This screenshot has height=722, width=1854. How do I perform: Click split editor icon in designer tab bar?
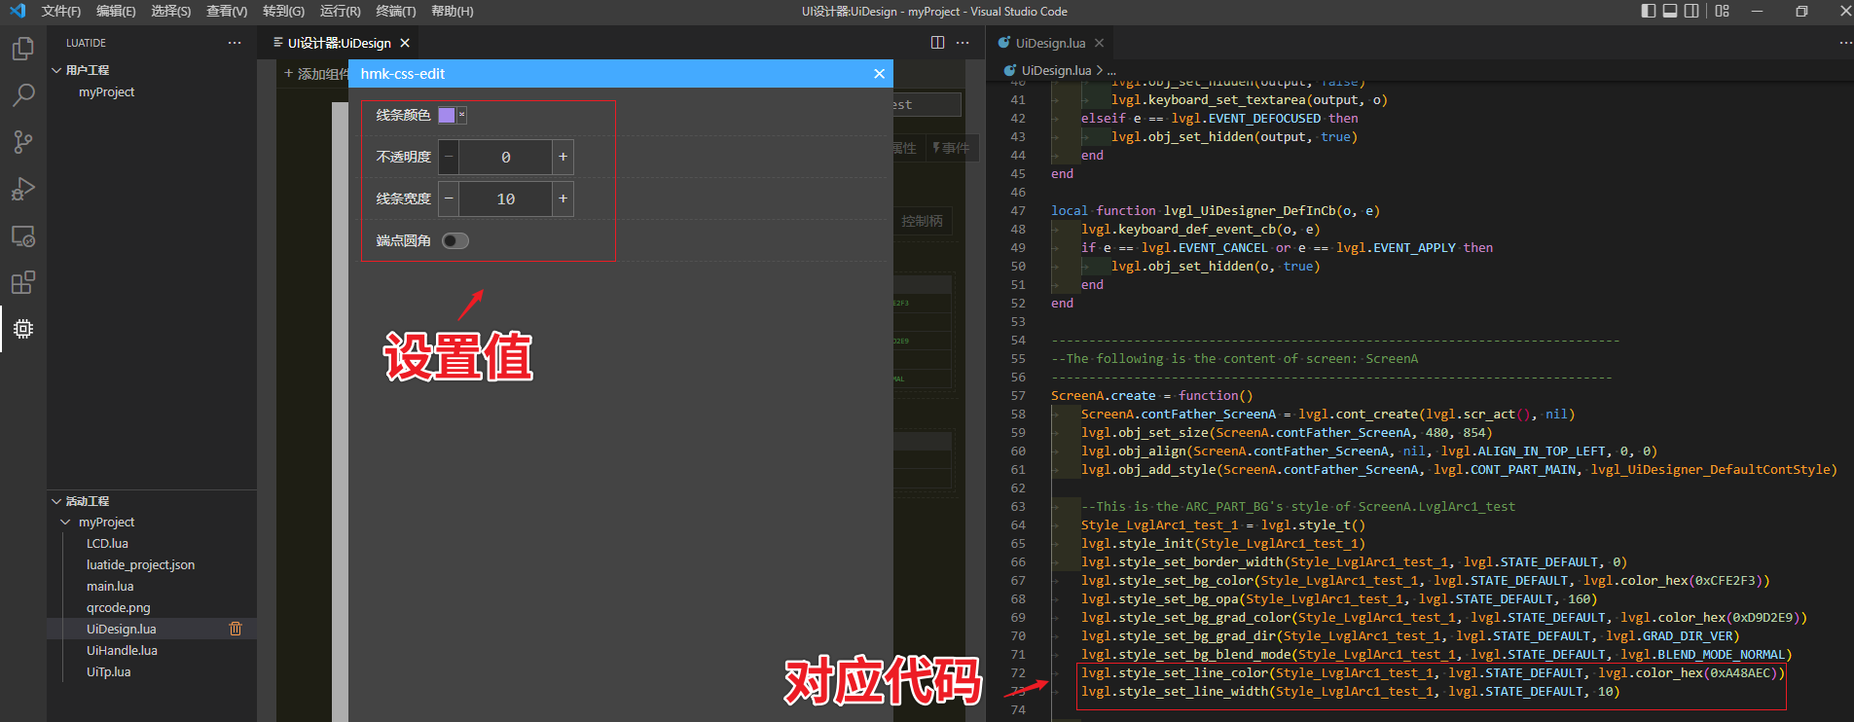pos(937,43)
